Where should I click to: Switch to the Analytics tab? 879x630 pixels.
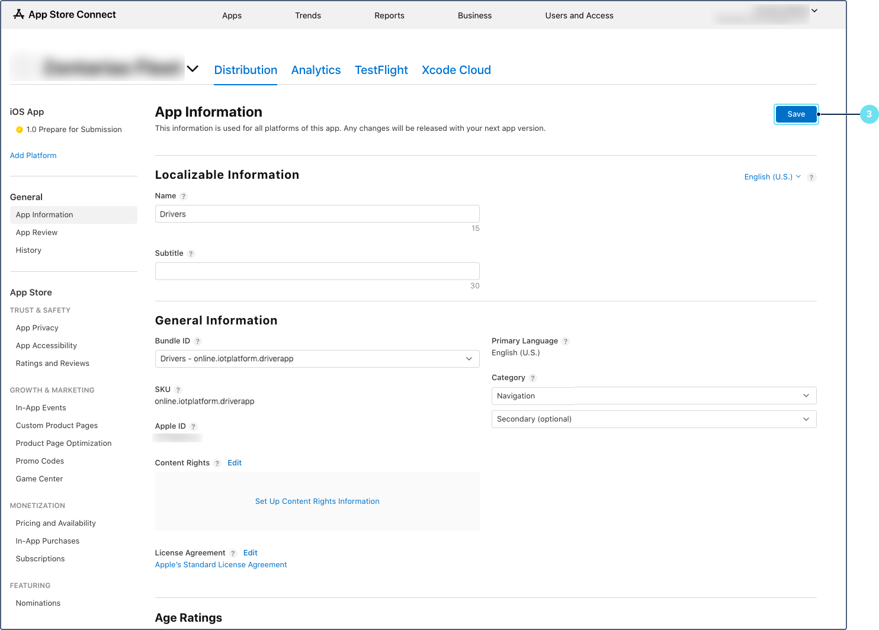tap(316, 70)
